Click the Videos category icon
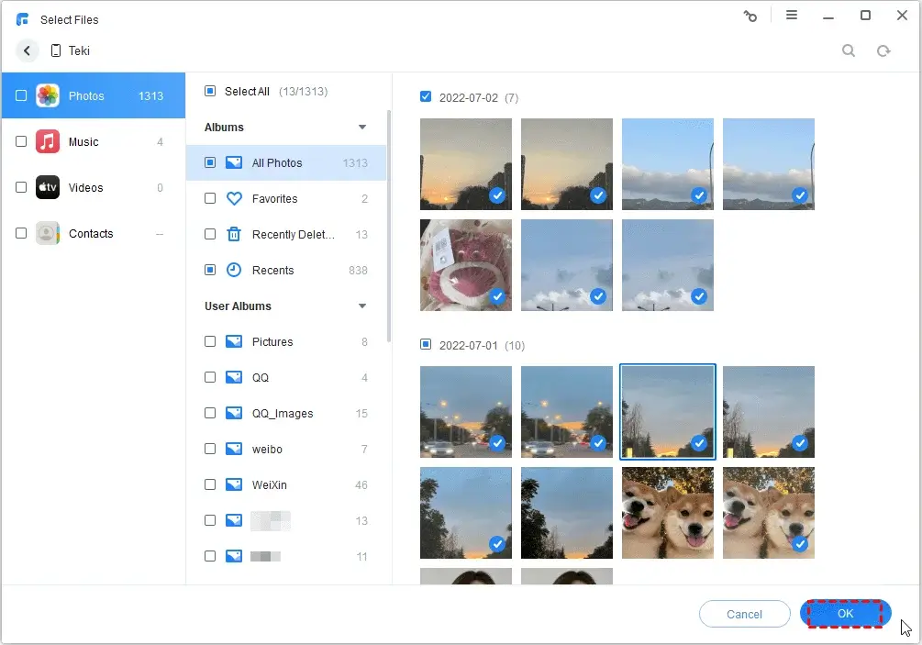922x645 pixels. (x=47, y=187)
